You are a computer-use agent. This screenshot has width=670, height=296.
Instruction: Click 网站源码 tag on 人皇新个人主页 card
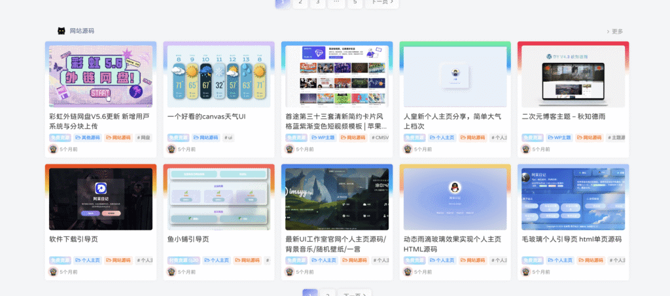tap(472, 138)
